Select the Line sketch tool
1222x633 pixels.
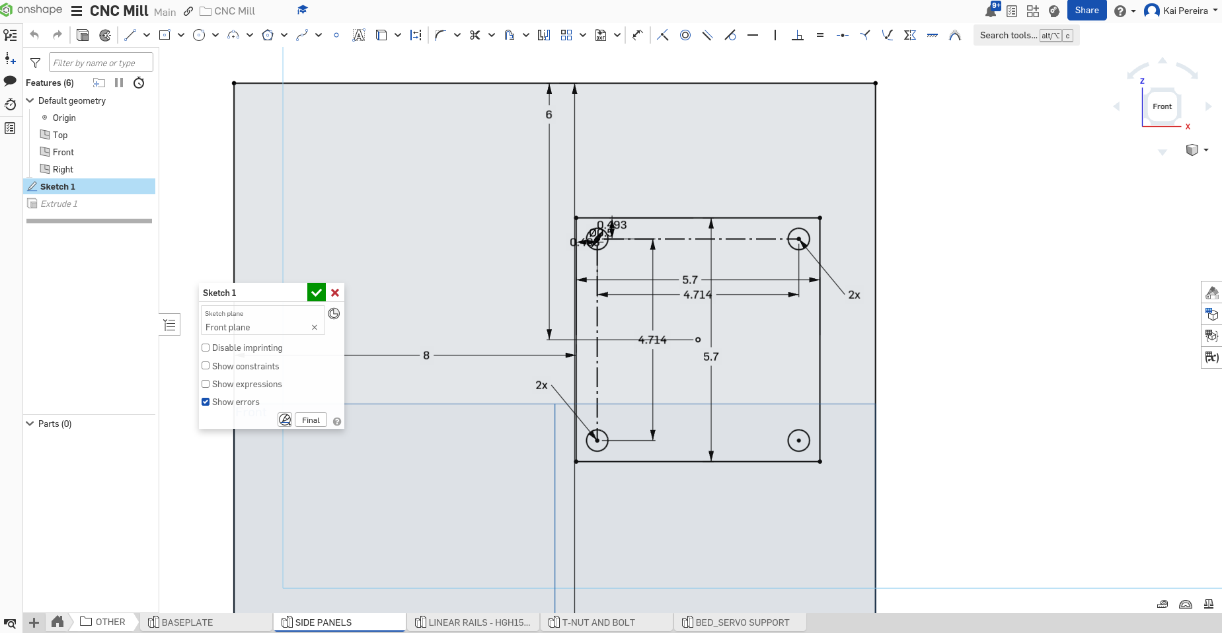click(x=130, y=35)
